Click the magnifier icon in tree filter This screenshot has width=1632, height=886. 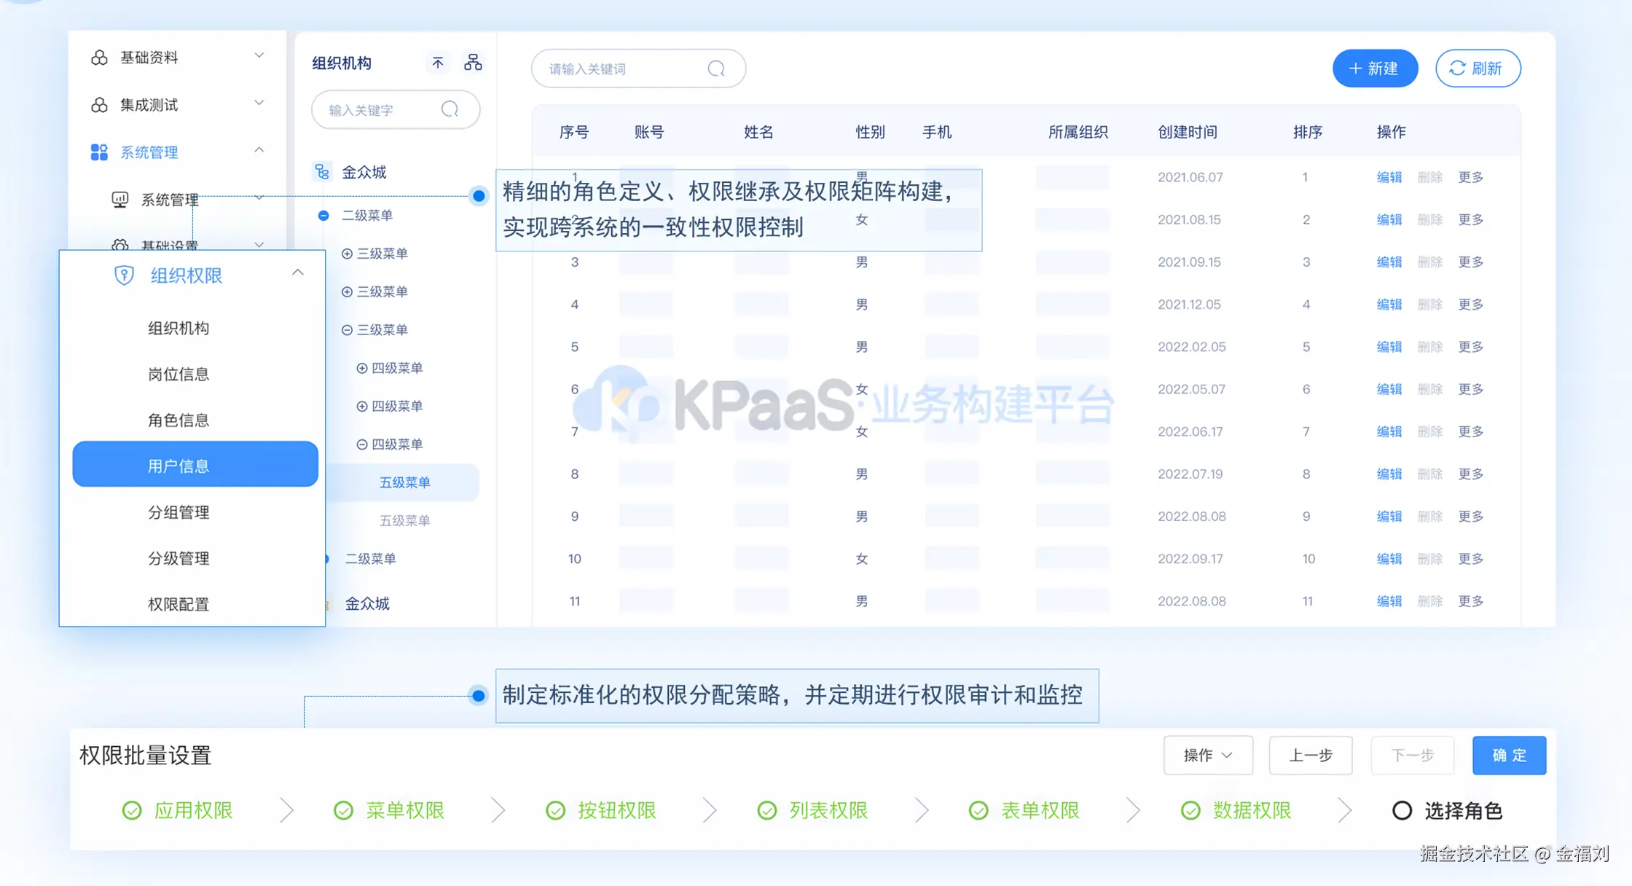(450, 109)
